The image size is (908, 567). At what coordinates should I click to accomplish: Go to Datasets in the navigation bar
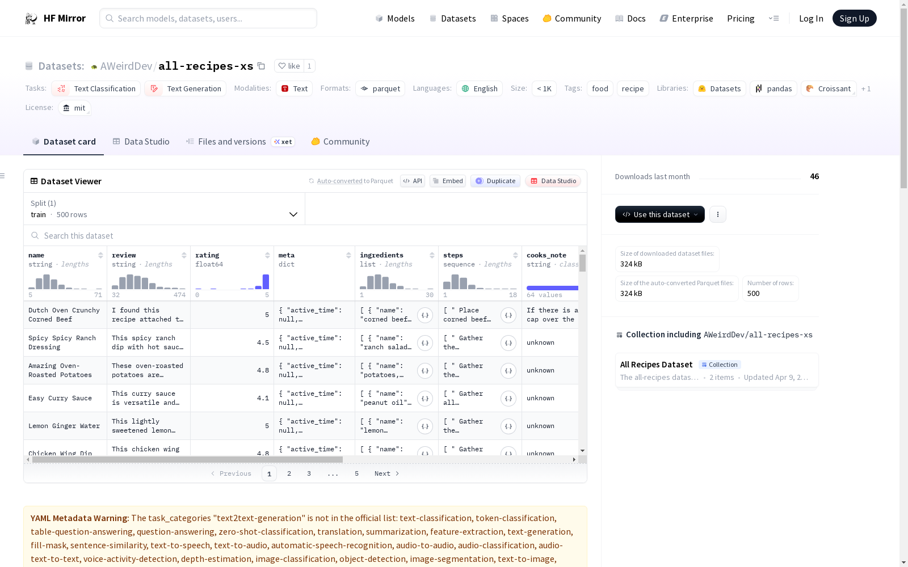pos(452,19)
